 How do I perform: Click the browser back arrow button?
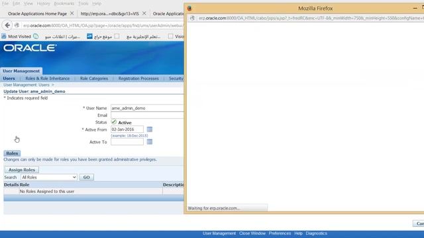click(x=7, y=25)
